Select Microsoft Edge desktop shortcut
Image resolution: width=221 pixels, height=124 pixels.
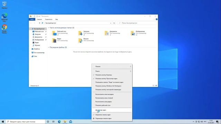tap(4, 17)
